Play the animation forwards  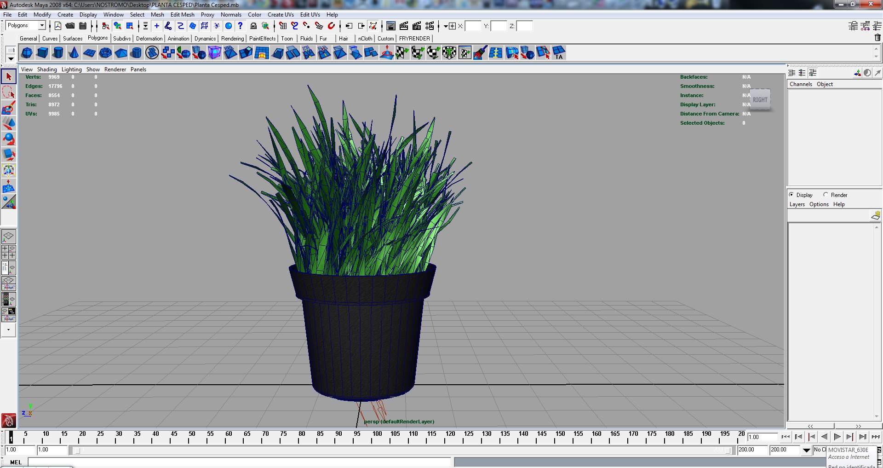837,437
